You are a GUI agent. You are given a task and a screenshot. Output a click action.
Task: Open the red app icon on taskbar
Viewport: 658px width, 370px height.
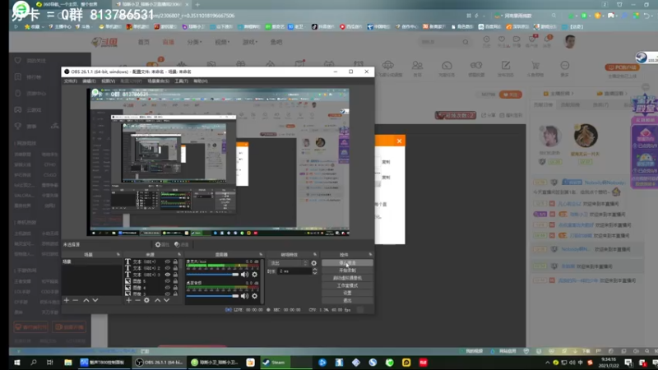coord(423,363)
